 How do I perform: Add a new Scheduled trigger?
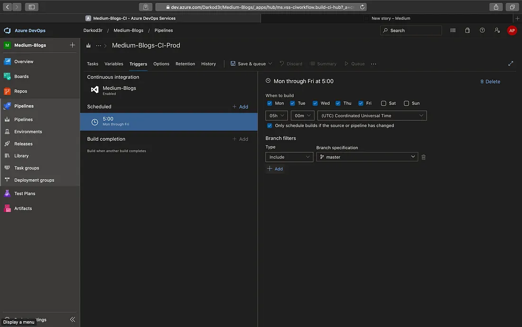tap(241, 106)
